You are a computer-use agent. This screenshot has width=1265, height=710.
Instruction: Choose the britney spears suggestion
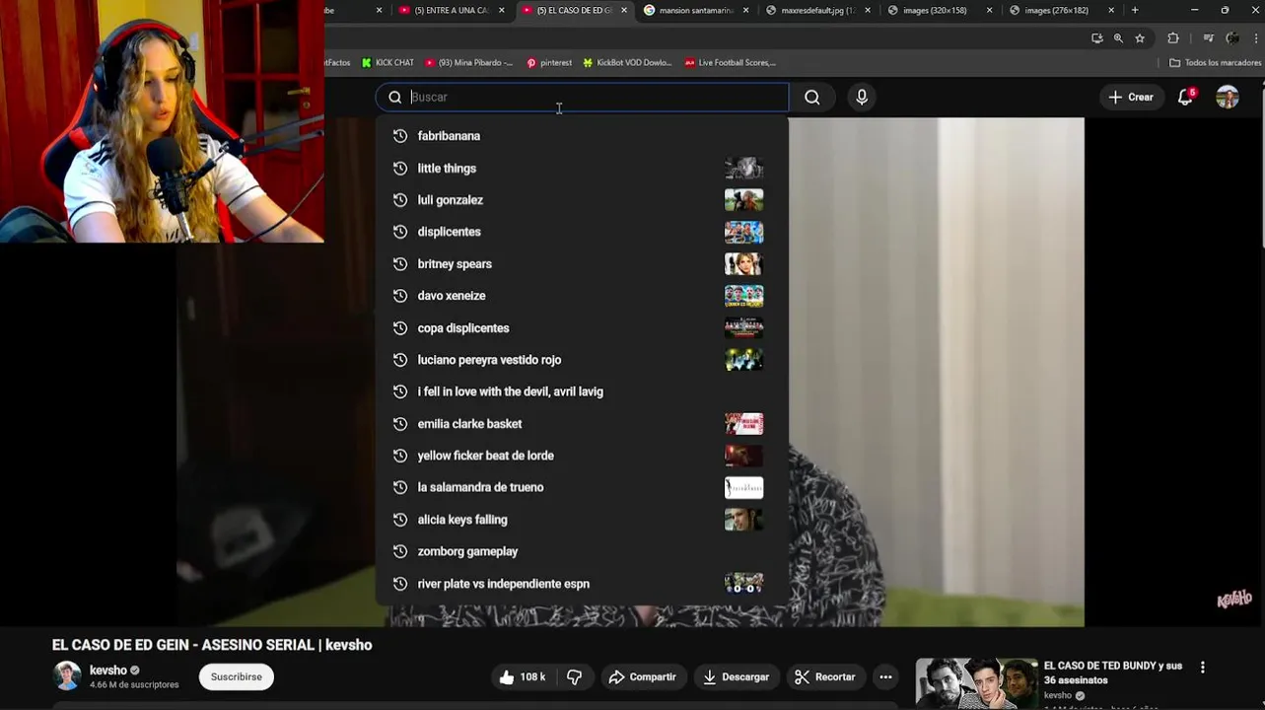coord(582,264)
